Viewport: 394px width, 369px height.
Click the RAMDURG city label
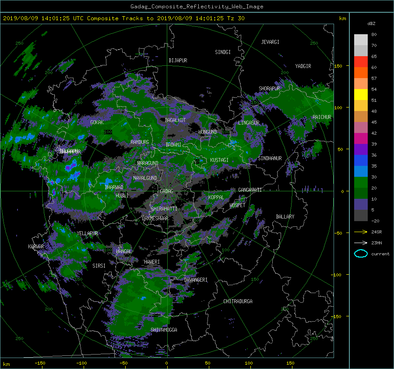[140, 142]
